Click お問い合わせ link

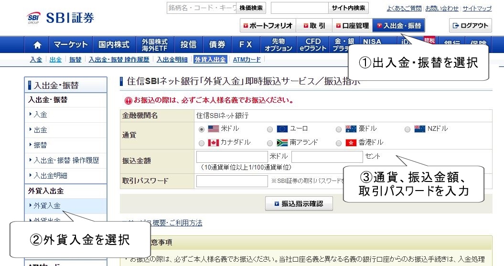pyautogui.click(x=442, y=9)
